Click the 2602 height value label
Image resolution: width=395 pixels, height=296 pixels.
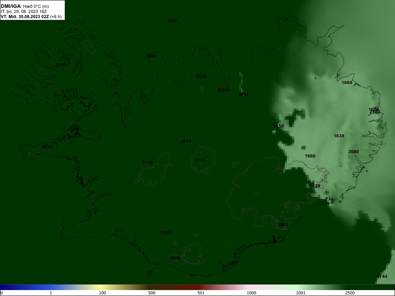[201, 76]
